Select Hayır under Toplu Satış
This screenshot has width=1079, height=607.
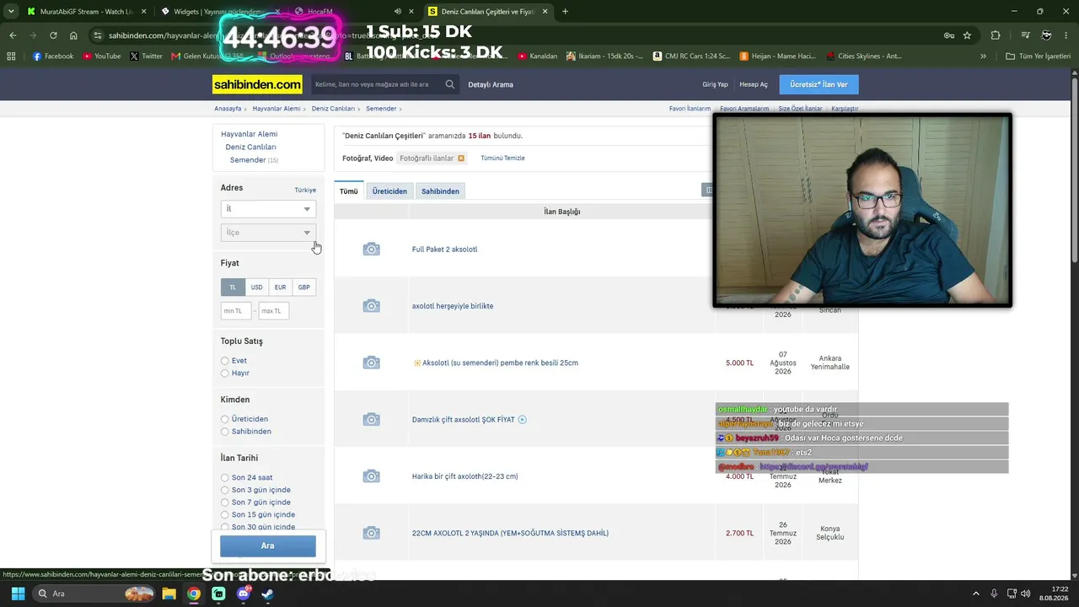point(224,373)
